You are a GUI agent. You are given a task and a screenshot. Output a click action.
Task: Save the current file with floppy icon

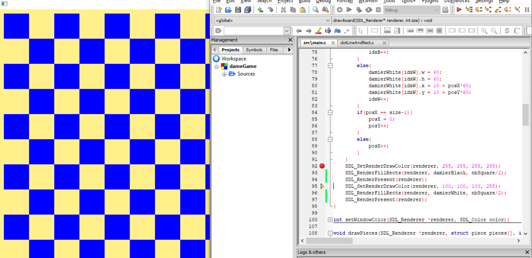click(238, 10)
